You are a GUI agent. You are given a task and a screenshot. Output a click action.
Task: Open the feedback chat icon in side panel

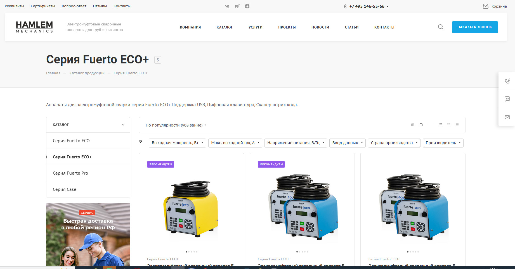[x=507, y=99]
